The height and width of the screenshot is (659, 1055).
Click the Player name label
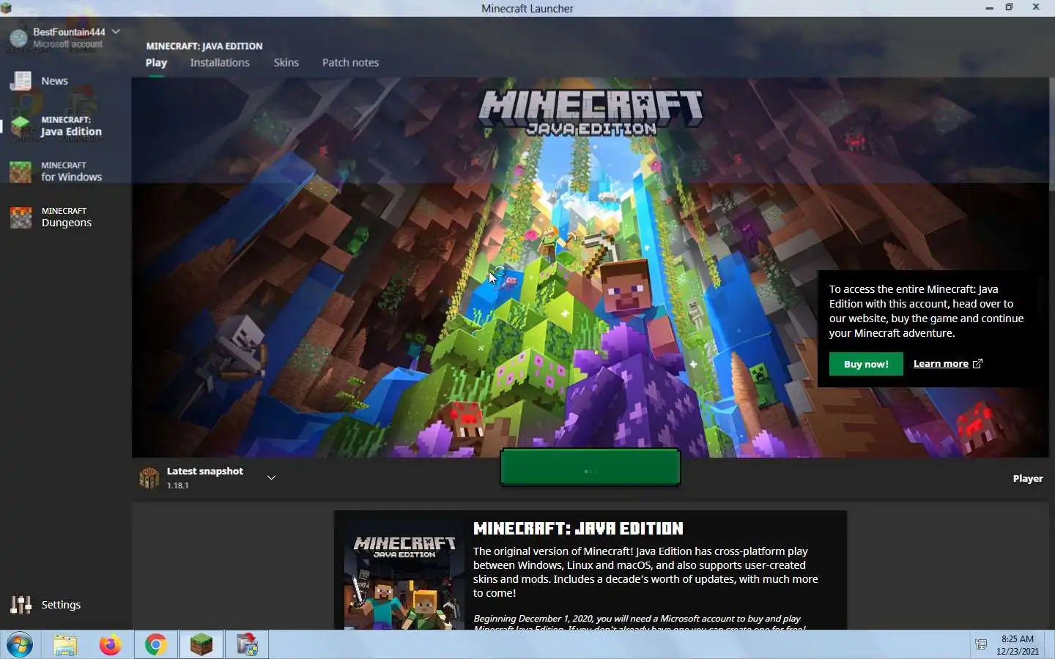point(1028,479)
